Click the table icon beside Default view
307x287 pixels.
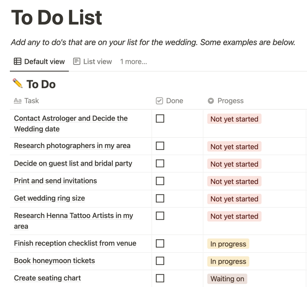click(18, 61)
